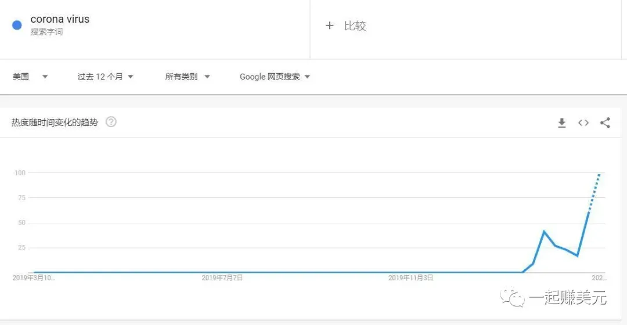Click the 一起赚美元 watermark text
The height and width of the screenshot is (325, 627).
[x=568, y=297]
